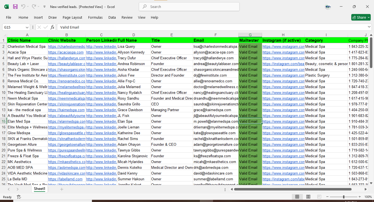Click the Redo arrow icon
Screen dimensions: 374x202
34,7
